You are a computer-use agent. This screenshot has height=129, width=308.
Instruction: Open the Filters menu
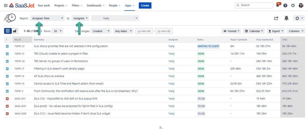(77, 6)
